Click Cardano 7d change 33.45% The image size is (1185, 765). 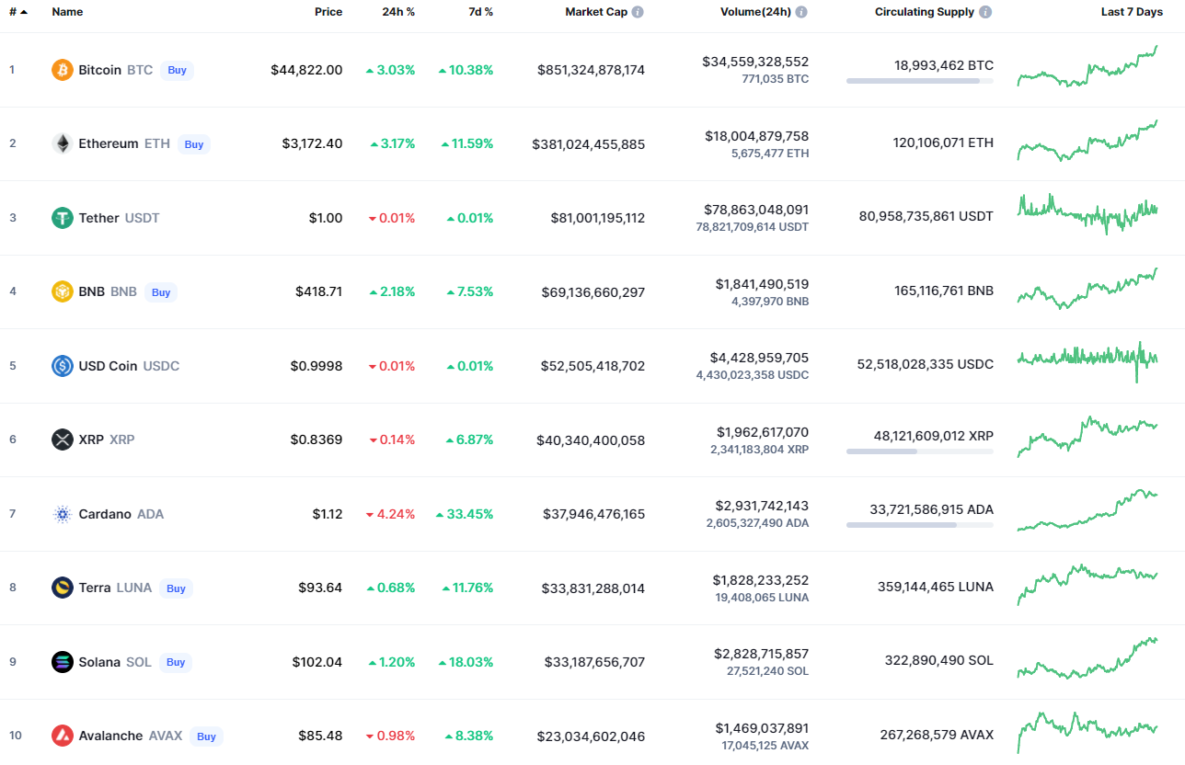click(465, 514)
